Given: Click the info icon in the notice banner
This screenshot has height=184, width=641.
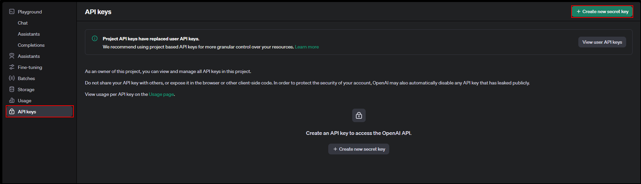Looking at the screenshot, I should (95, 39).
